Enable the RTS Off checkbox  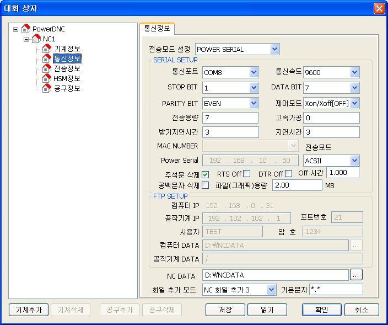[x=246, y=173]
